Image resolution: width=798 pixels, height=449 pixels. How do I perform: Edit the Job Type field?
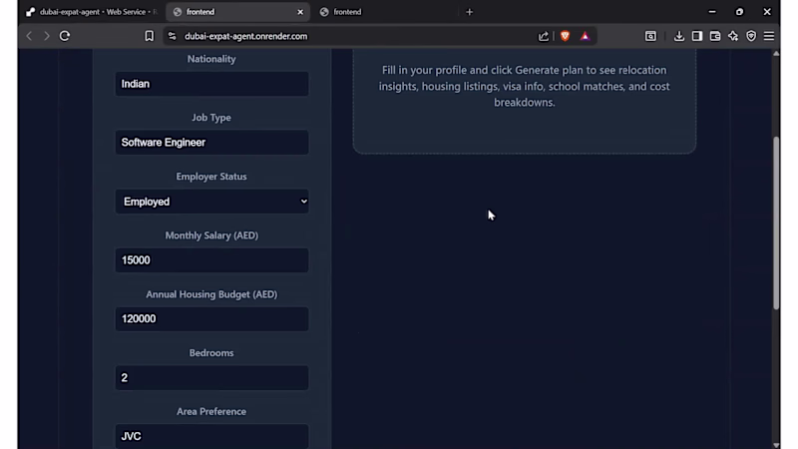[x=211, y=143]
